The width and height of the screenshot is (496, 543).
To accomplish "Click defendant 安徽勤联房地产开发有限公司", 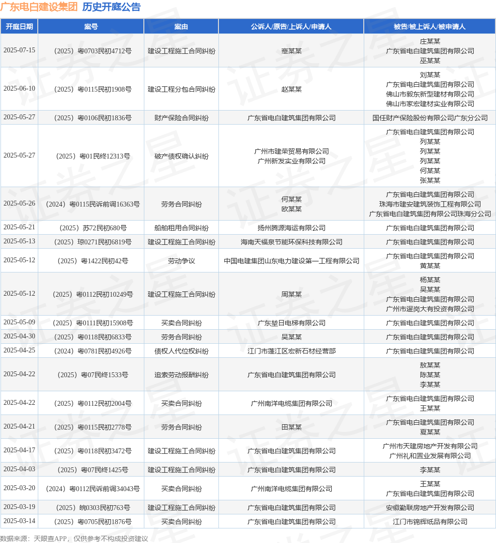I will pos(430,508).
